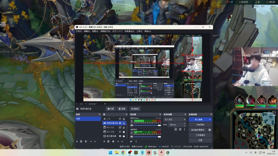Click the blue 停止直播 stop streaming button
The image size is (278, 156).
tap(198, 120)
